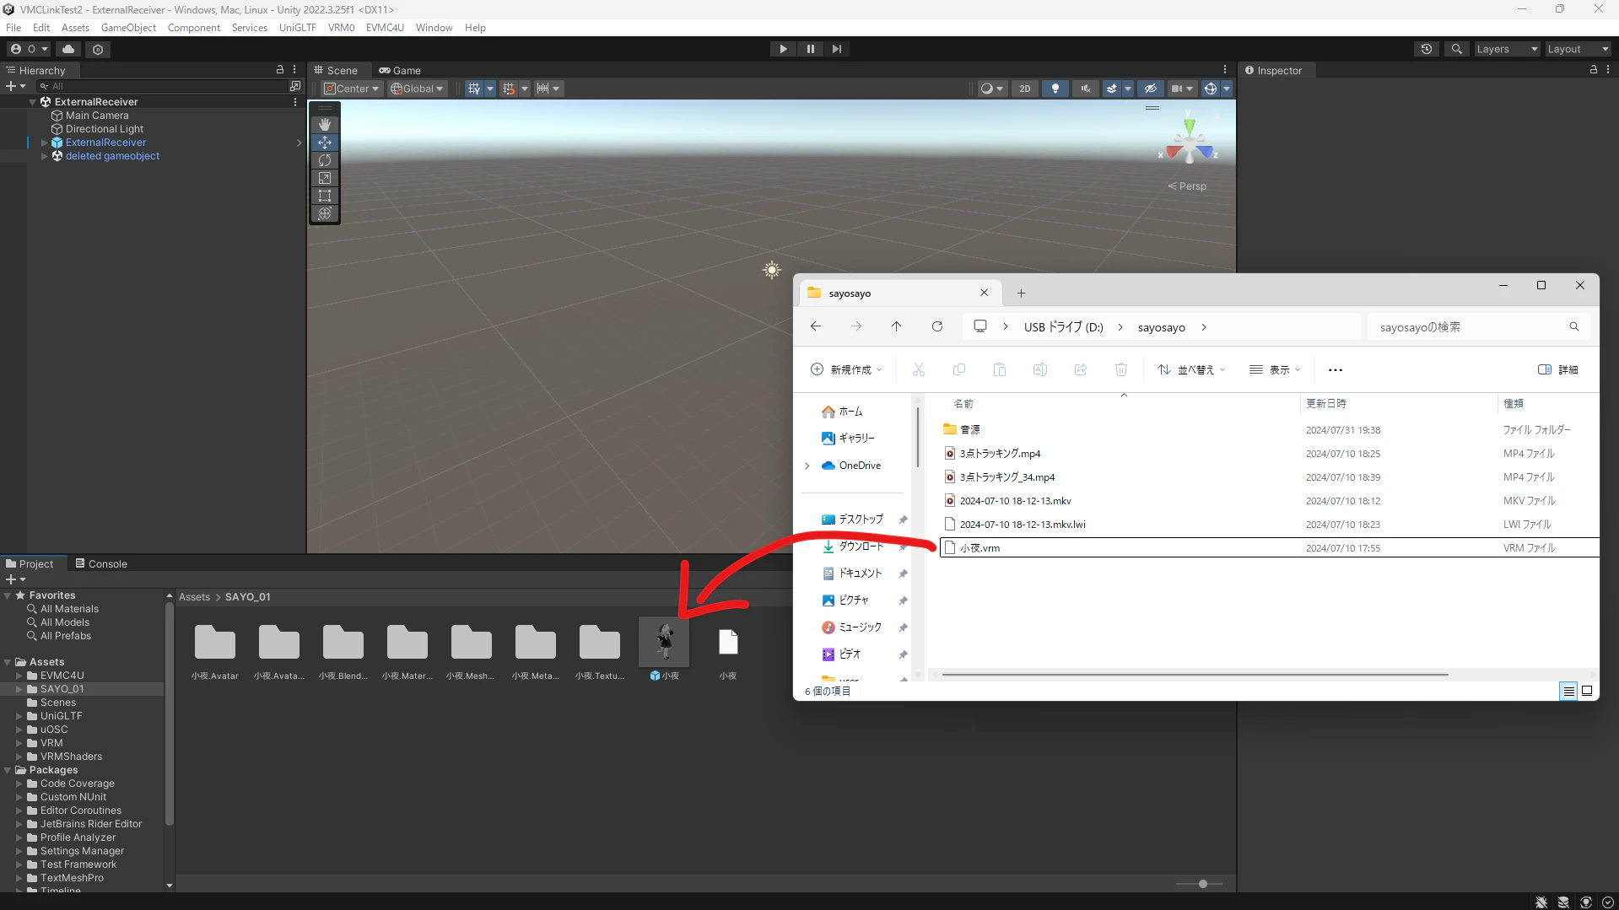Click the 新規作成 button in Explorer
This screenshot has width=1619, height=910.
click(846, 369)
